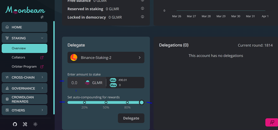Viewport: 278px width, 130px height.
Task: Expand the CROSS-CHAIN menu
Action: point(25,77)
